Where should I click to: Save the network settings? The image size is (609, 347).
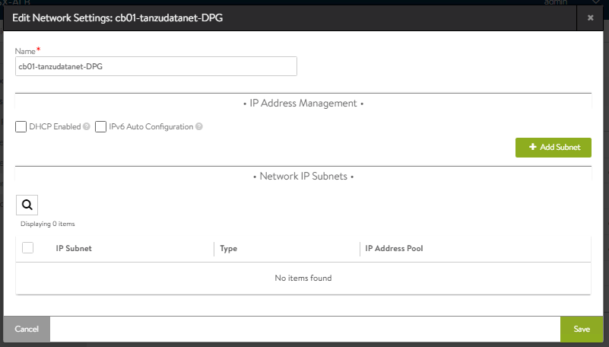pyautogui.click(x=582, y=329)
